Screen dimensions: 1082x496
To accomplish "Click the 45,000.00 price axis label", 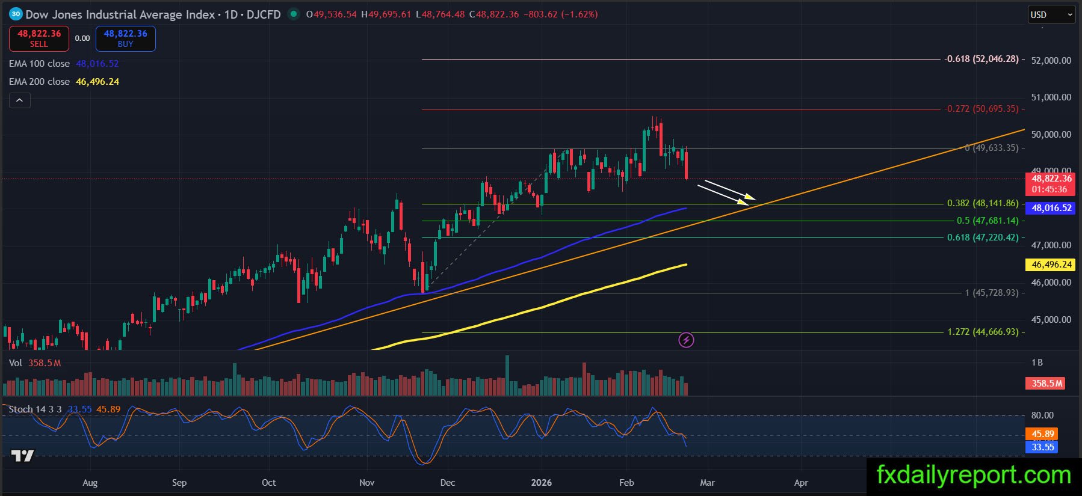I will tap(1051, 320).
